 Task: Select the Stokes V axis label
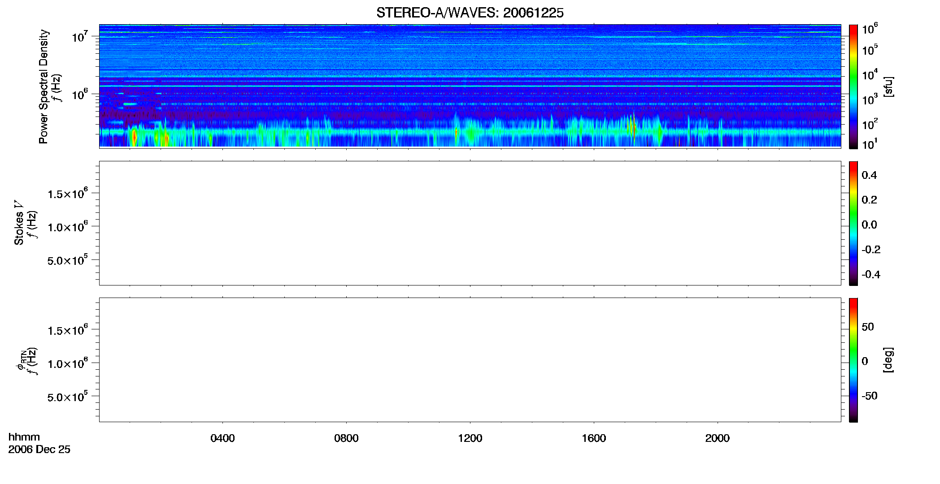pyautogui.click(x=19, y=223)
